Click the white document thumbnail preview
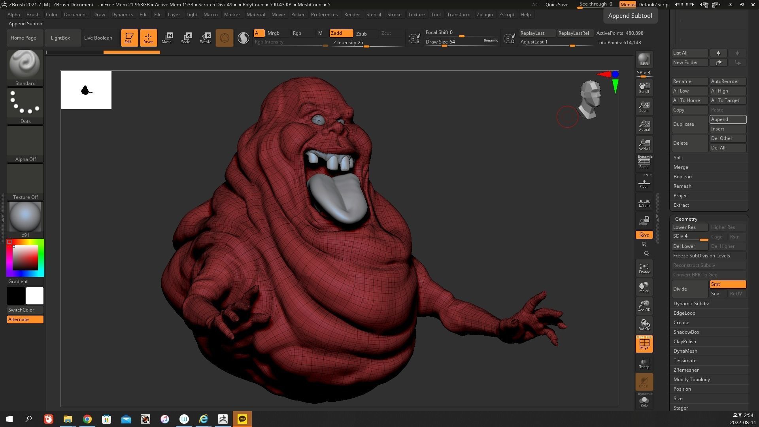 (x=86, y=90)
